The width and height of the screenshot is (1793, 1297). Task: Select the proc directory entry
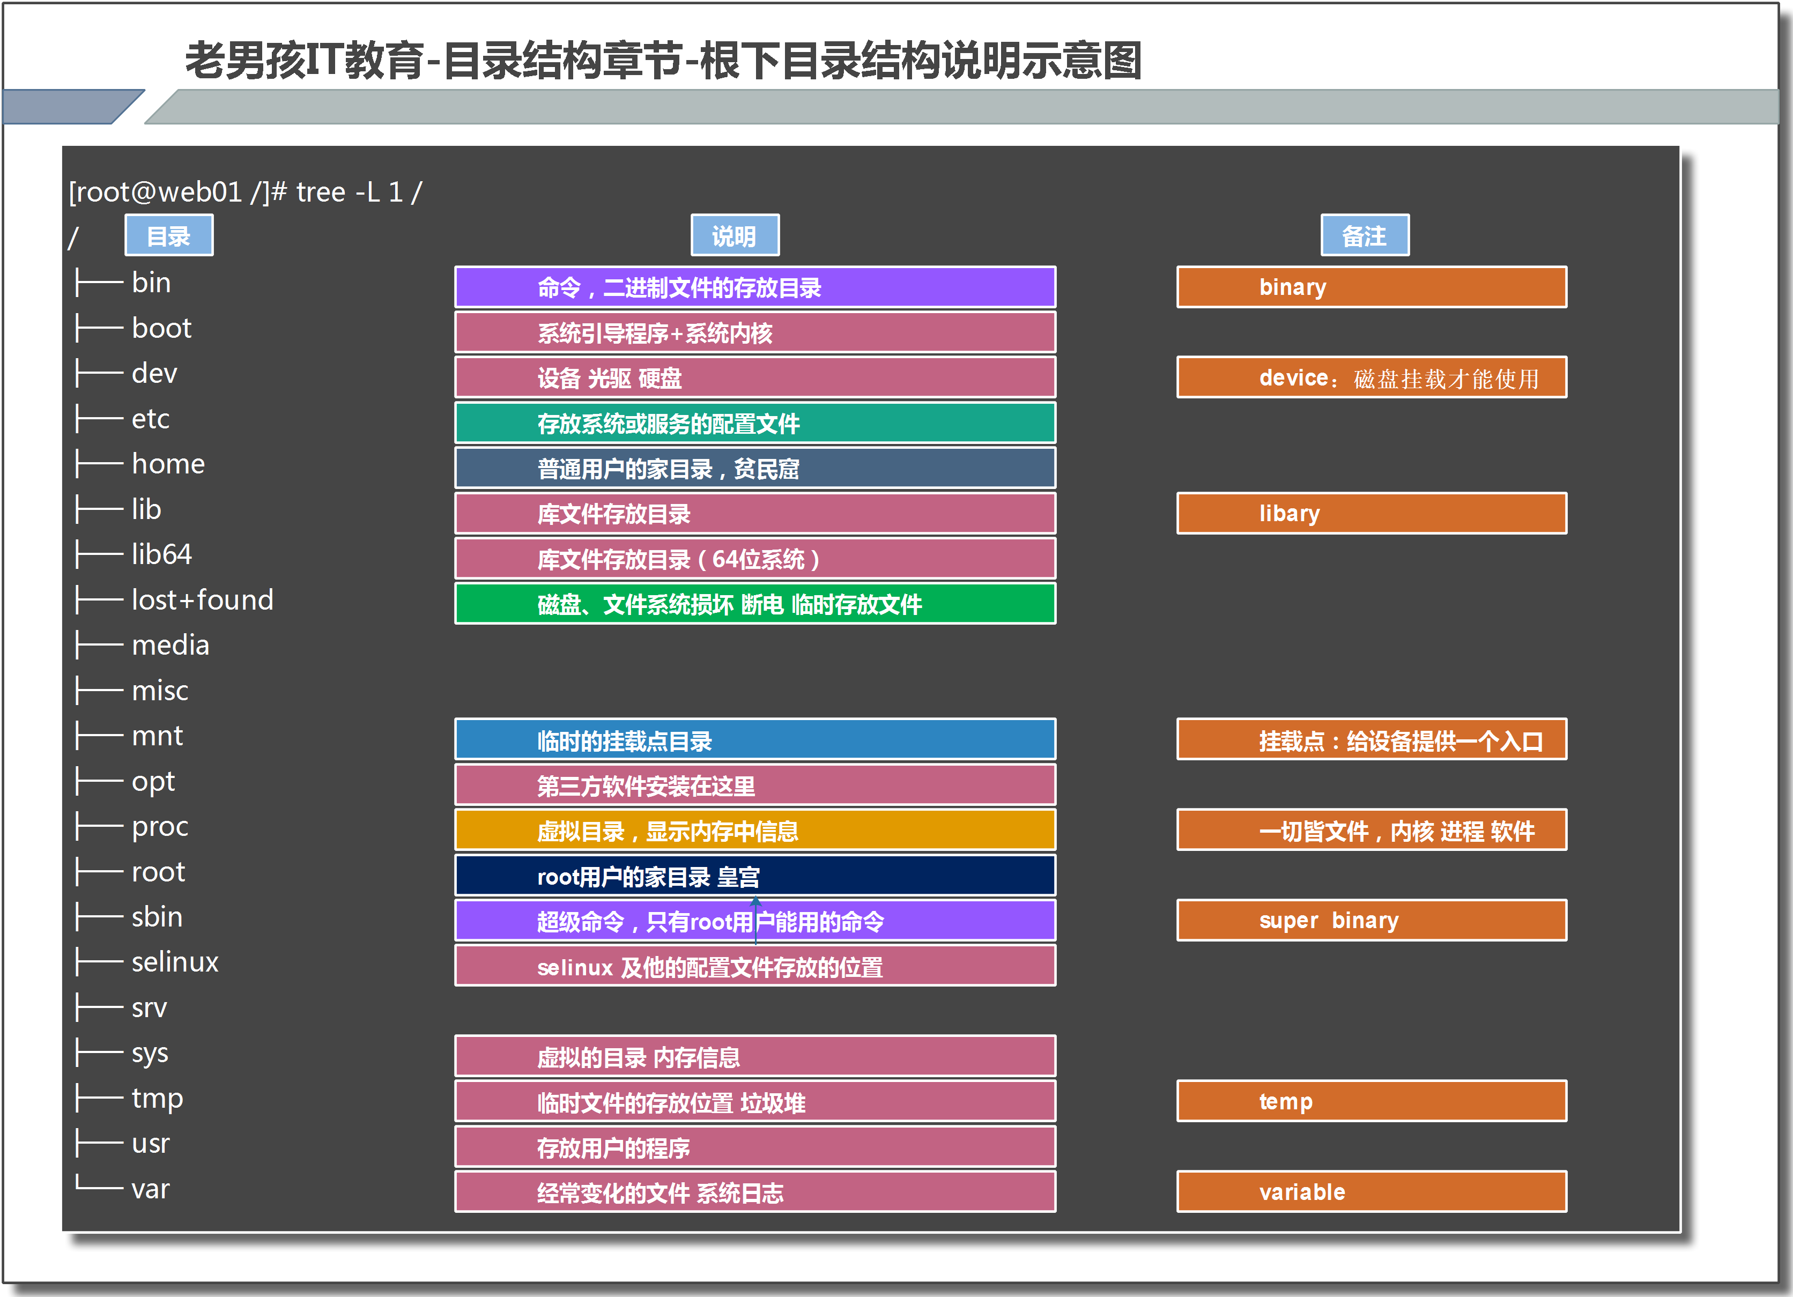tap(160, 827)
